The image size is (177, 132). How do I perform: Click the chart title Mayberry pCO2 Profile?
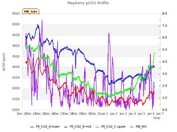click(x=88, y=3)
